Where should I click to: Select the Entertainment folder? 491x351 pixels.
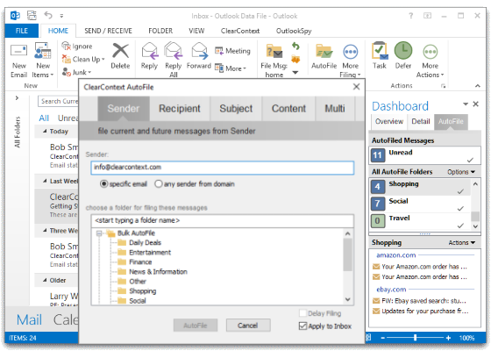coord(150,253)
